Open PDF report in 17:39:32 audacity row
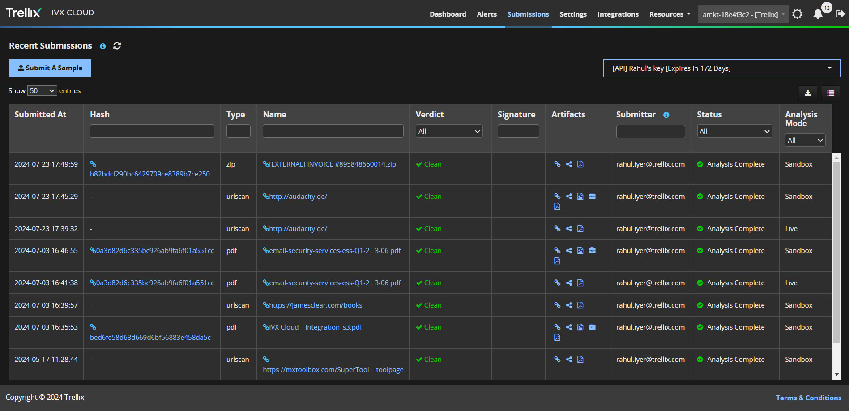849x411 pixels. coord(580,229)
